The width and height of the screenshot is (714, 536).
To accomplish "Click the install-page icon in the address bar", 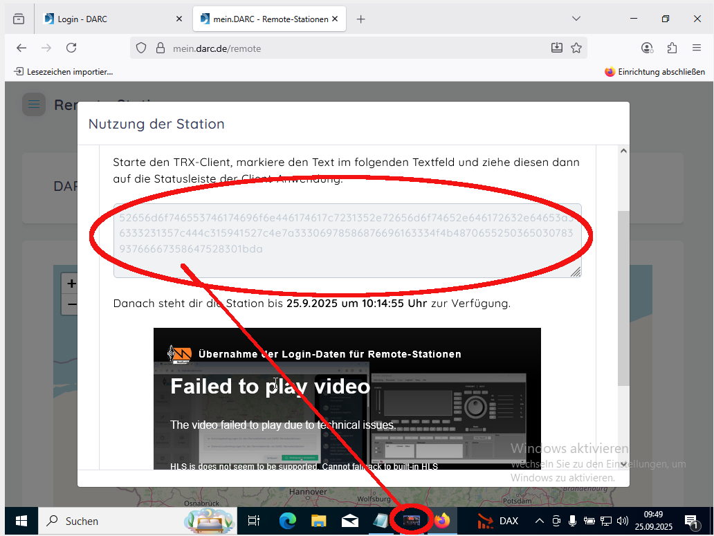I will click(x=557, y=48).
